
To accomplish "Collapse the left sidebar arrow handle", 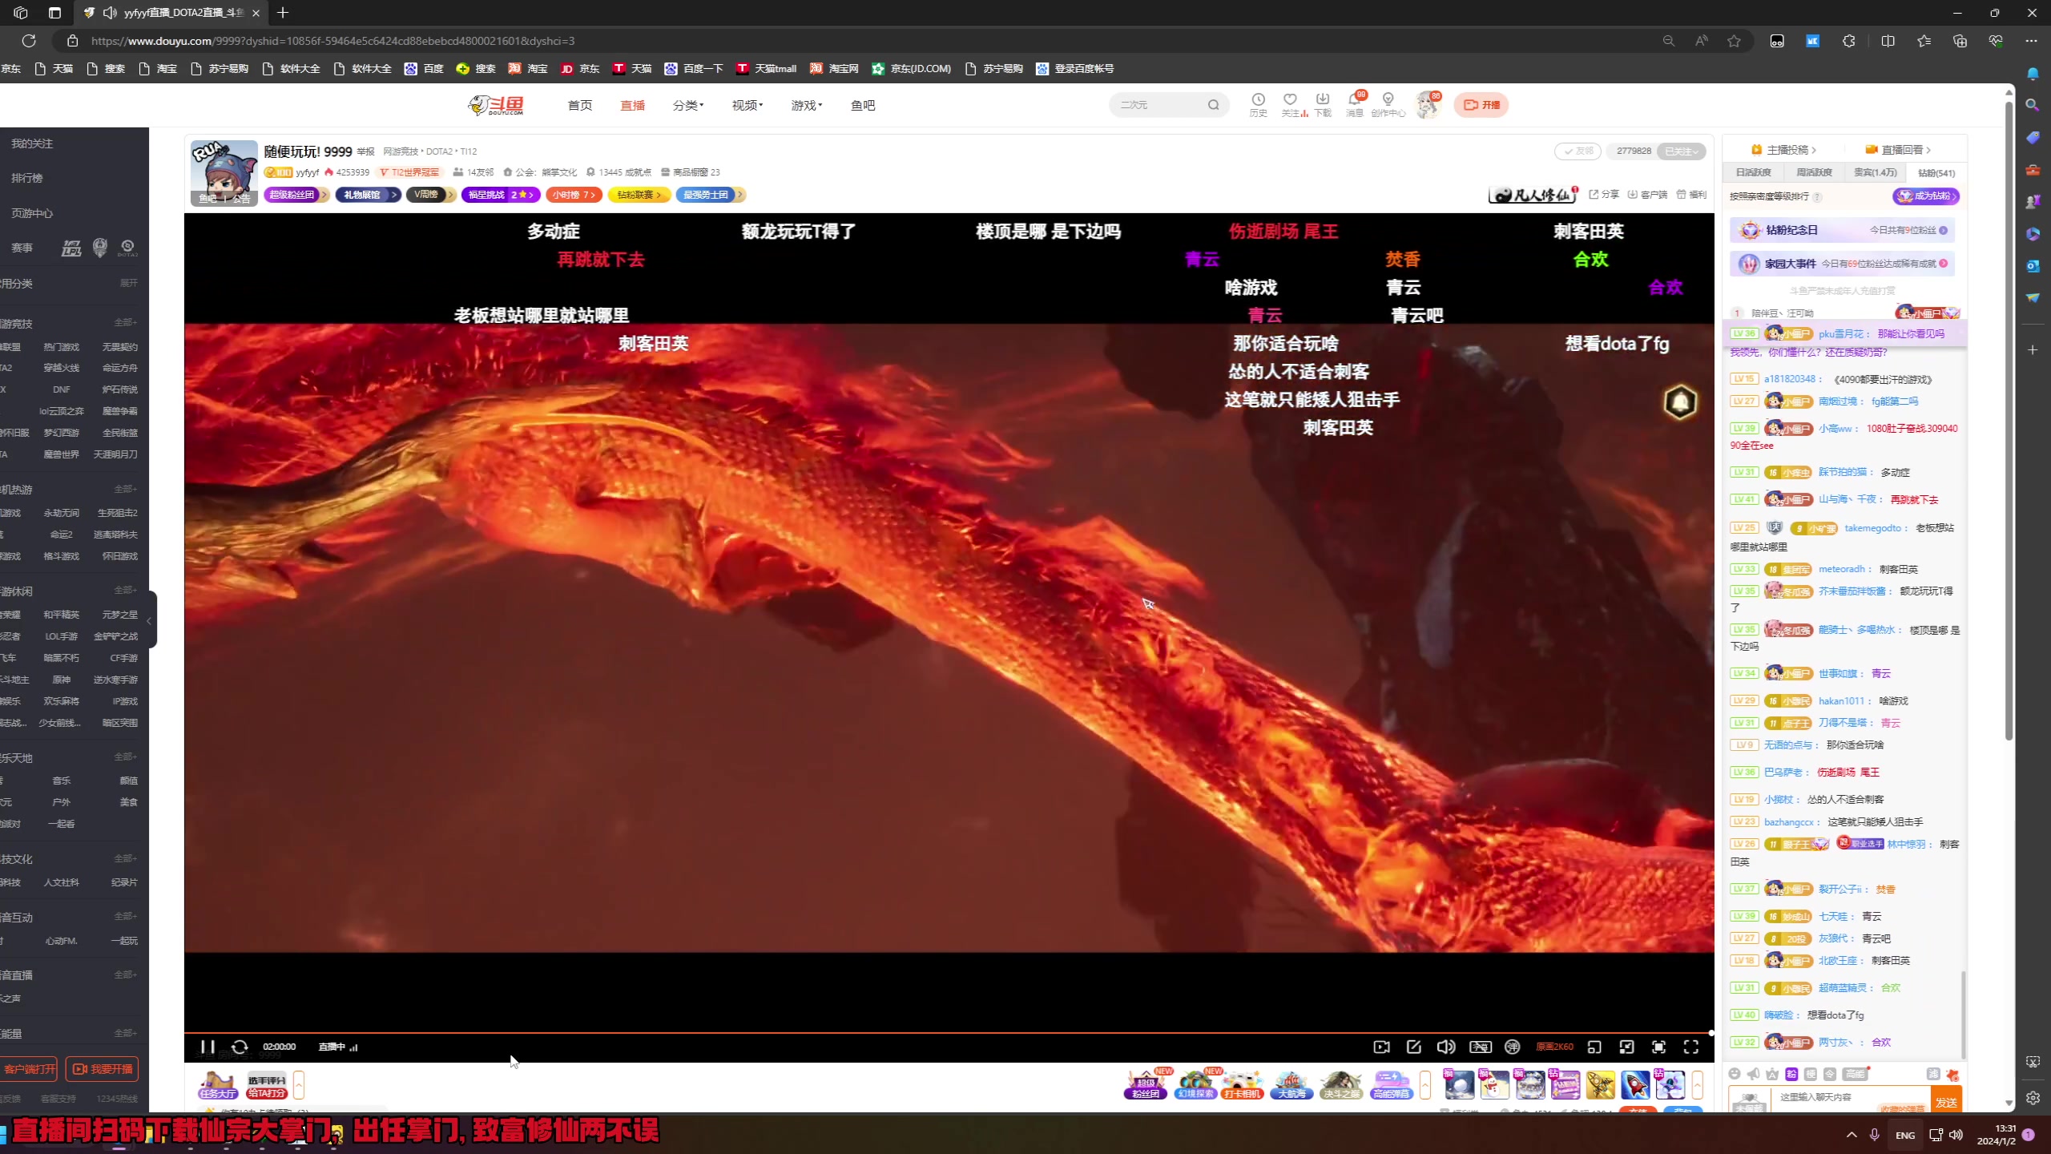I will click(x=150, y=620).
